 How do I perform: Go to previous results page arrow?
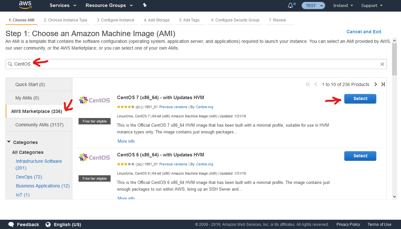pyautogui.click(x=316, y=84)
